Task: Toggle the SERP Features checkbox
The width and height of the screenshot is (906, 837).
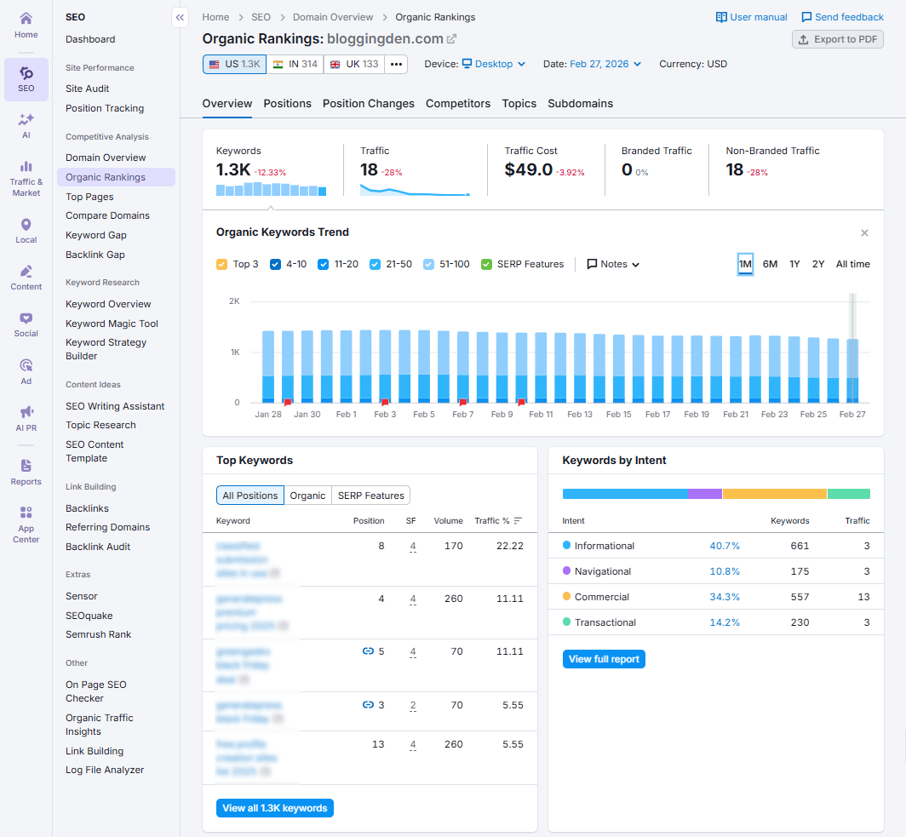Action: tap(486, 265)
